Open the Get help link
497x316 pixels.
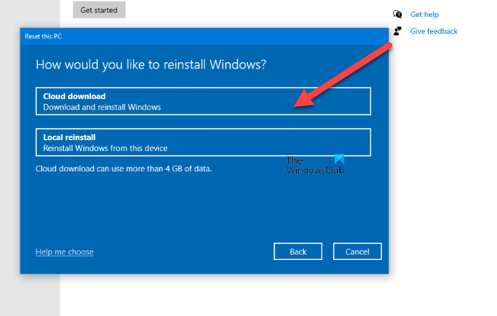(x=425, y=15)
